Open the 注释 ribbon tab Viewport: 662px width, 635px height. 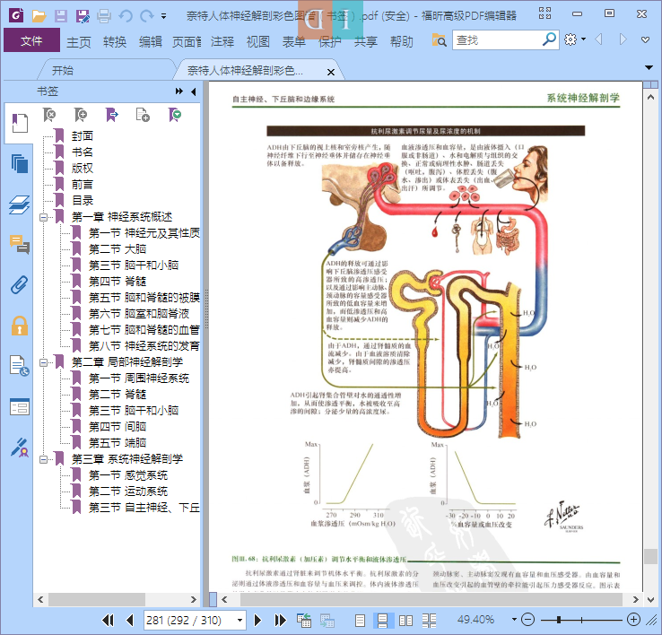pos(222,42)
